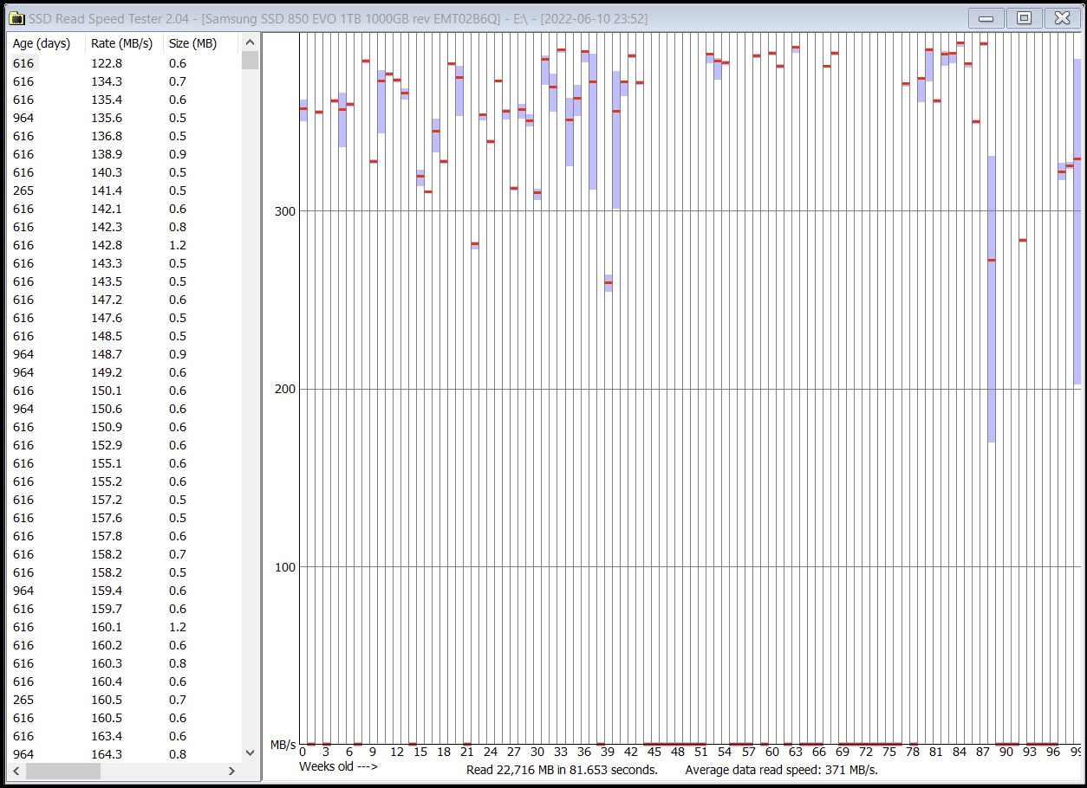
Task: Click the 300 MB/s axis label on chart
Action: 283,211
